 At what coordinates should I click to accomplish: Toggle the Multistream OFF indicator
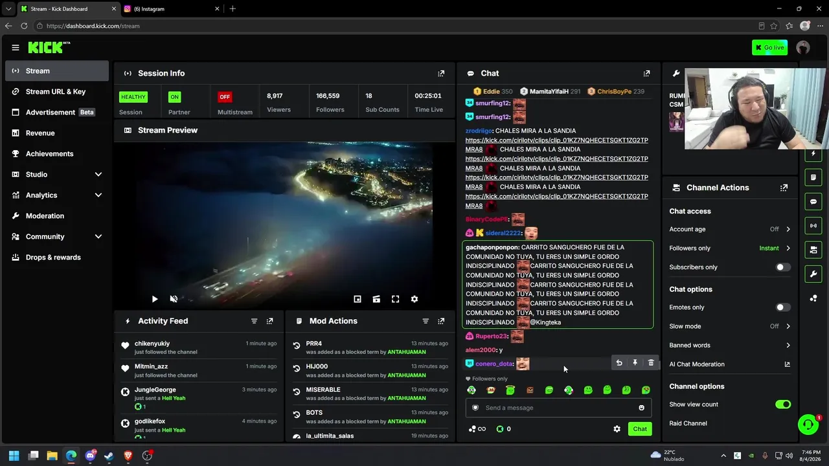(x=225, y=97)
